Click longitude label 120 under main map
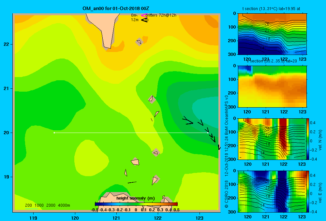 75,218
